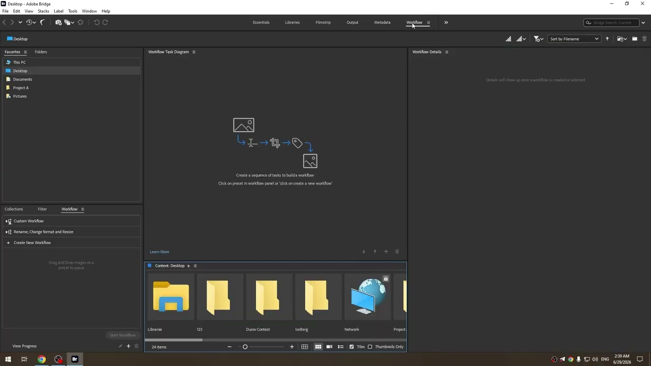Switch to Libraries workspace
651x366 pixels.
pos(292,22)
